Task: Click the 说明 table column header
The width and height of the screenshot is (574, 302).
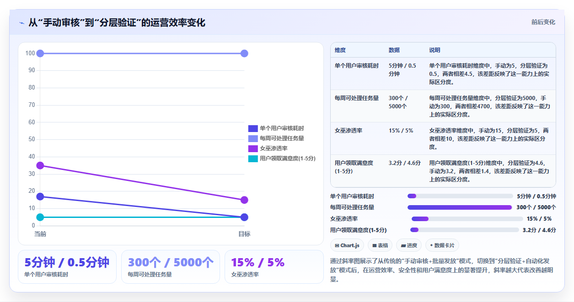Action: [435, 50]
